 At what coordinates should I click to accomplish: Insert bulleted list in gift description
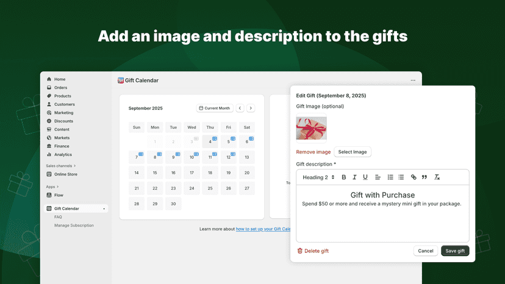401,177
